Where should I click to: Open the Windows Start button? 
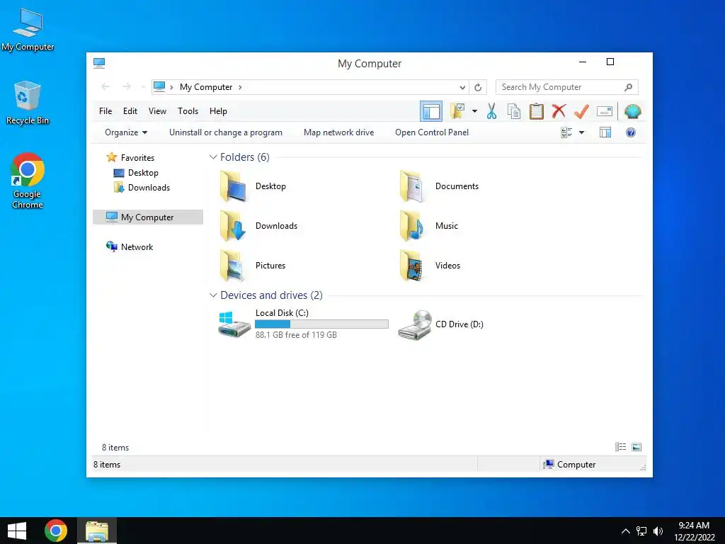click(x=17, y=531)
